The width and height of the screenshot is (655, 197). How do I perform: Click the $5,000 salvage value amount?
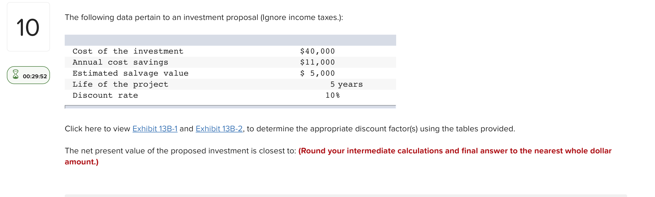[x=318, y=73]
